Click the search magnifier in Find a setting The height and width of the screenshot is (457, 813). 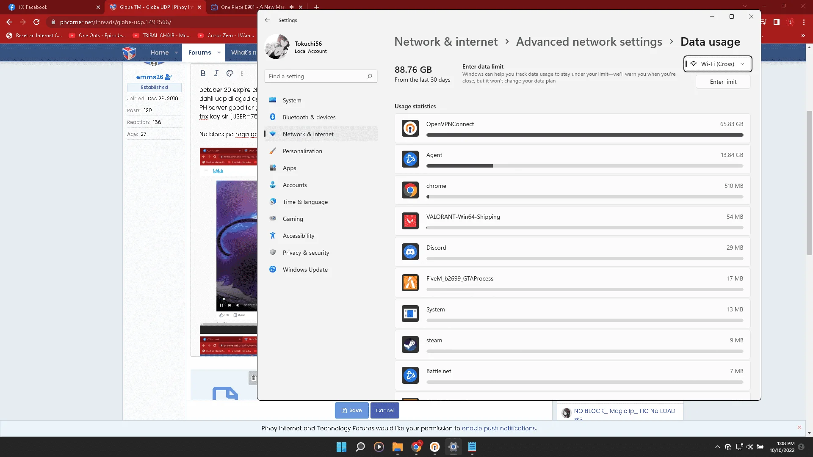(370, 76)
